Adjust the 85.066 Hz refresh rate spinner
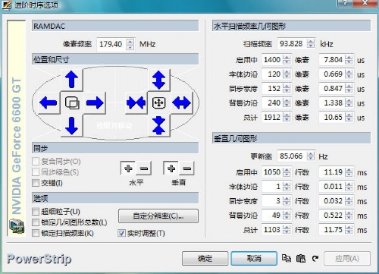379x274 pixels. [311, 156]
